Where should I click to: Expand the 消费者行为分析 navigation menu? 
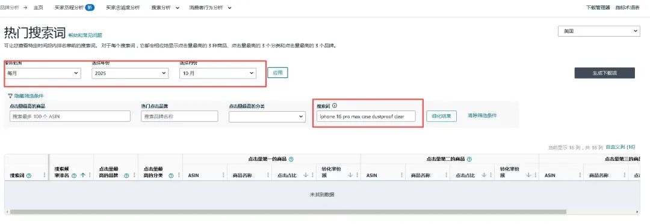pos(210,7)
